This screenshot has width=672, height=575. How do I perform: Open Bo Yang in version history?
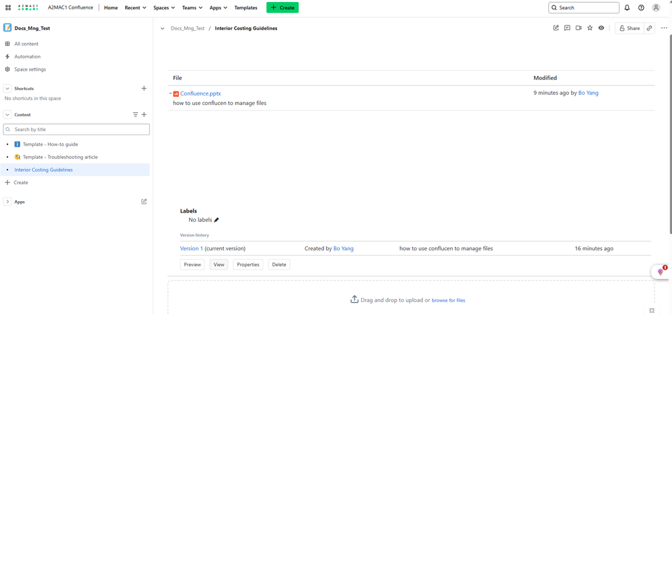pos(343,249)
